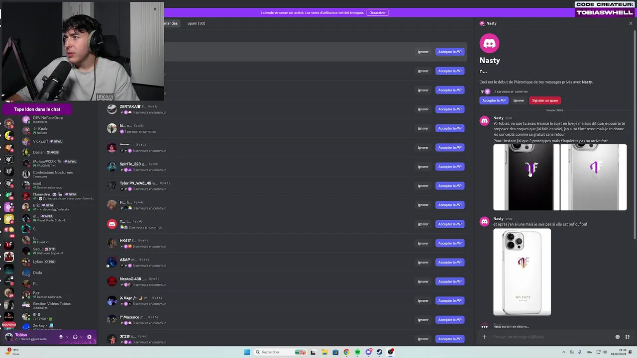Open the headphones output options arrow
This screenshot has width=637, height=358.
pos(81,337)
